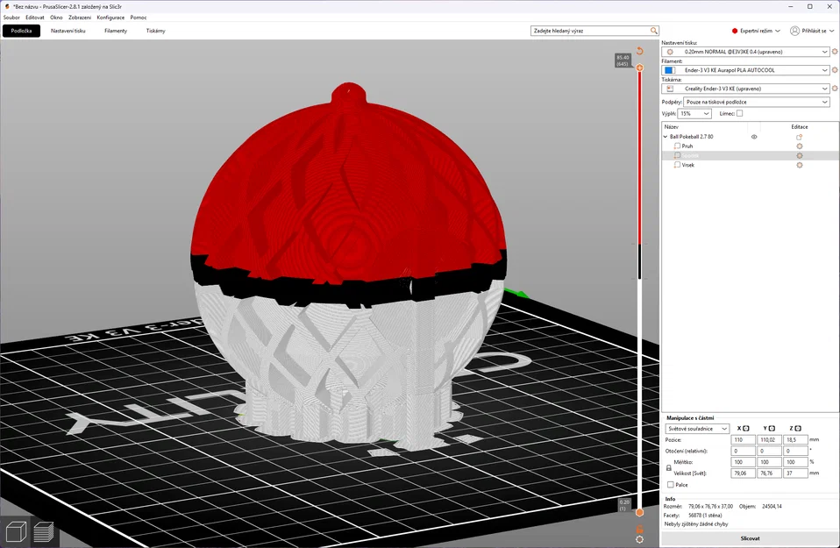Image resolution: width=840 pixels, height=548 pixels.
Task: Click the settings cog for Pruh part
Action: coord(800,146)
